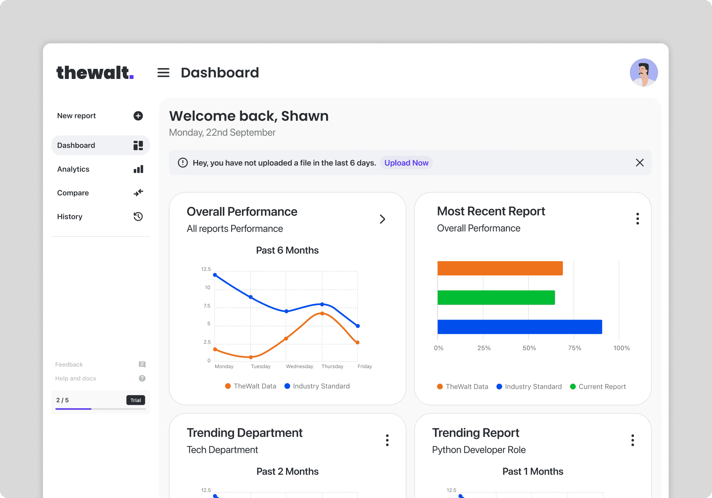The height and width of the screenshot is (498, 712).
Task: Click the History clock icon
Action: 138,217
